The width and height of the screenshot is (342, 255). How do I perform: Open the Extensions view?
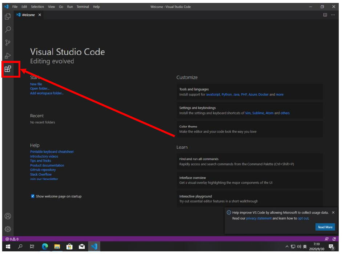tap(8, 69)
